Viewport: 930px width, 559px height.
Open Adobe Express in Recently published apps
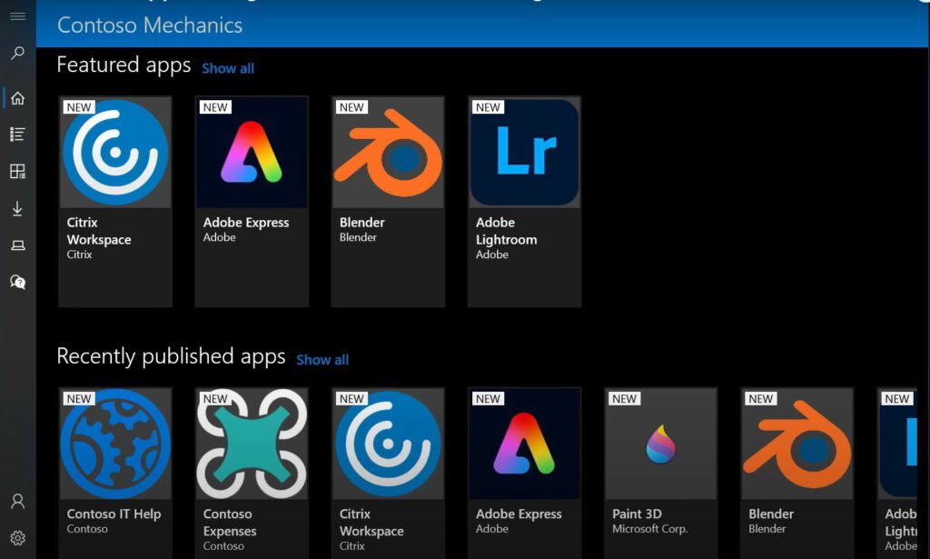click(x=524, y=473)
